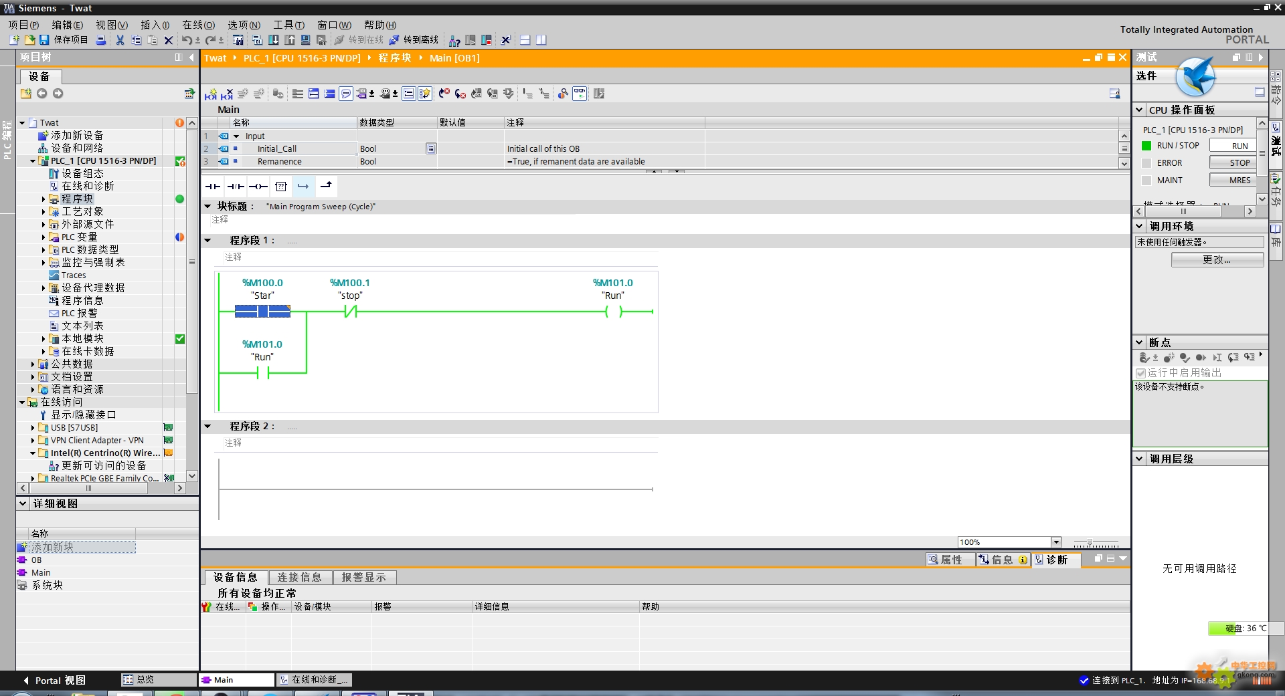This screenshot has width=1285, height=696.
Task: Open the 编辑 menu
Action: point(68,25)
